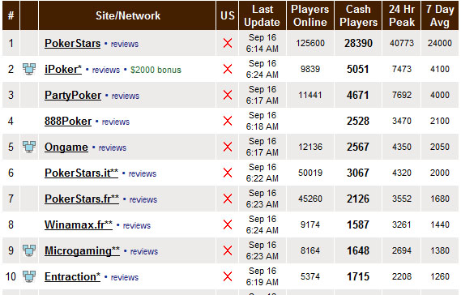Viewport: 461px width, 295px height.
Task: Click the red X in PokerStars row
Action: [228, 43]
